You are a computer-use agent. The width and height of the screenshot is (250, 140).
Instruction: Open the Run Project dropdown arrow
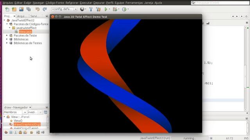[x=109, y=9]
